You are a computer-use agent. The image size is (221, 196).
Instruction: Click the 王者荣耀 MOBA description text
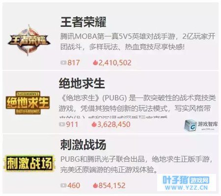point(138,42)
